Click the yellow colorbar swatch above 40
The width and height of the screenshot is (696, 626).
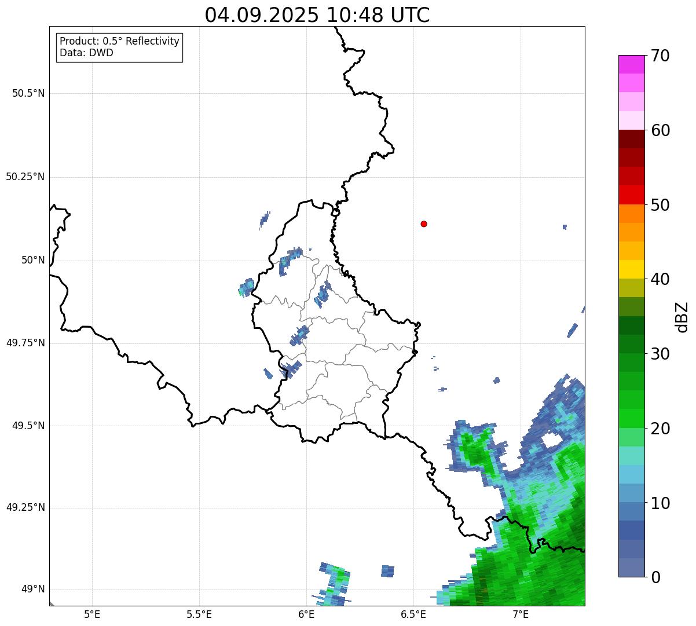click(x=631, y=269)
